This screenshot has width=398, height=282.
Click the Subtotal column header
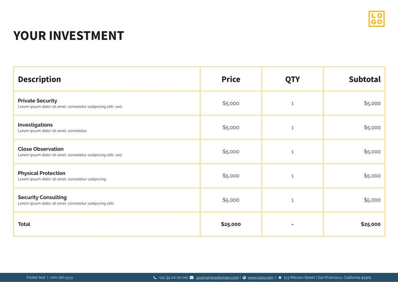(x=364, y=79)
